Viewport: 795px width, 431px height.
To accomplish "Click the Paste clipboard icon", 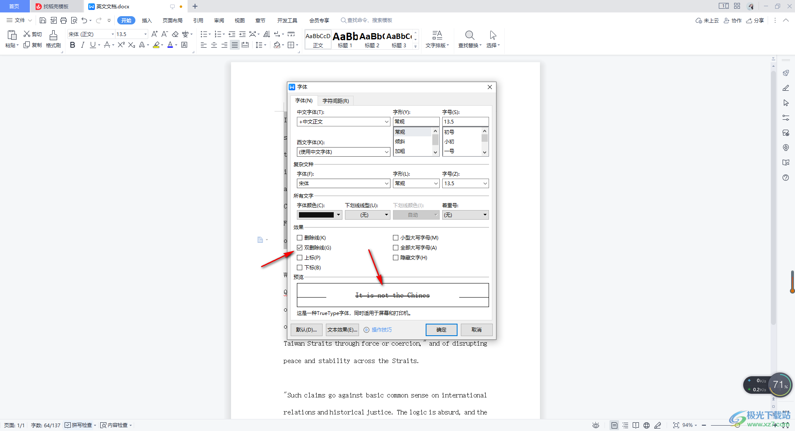I will point(12,36).
